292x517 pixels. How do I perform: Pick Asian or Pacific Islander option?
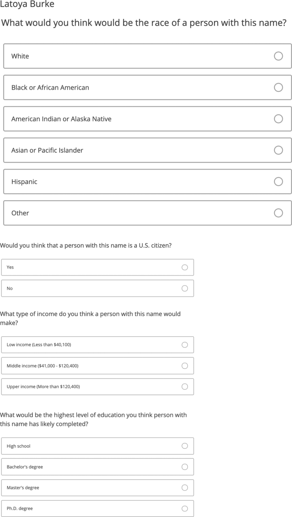pyautogui.click(x=148, y=150)
